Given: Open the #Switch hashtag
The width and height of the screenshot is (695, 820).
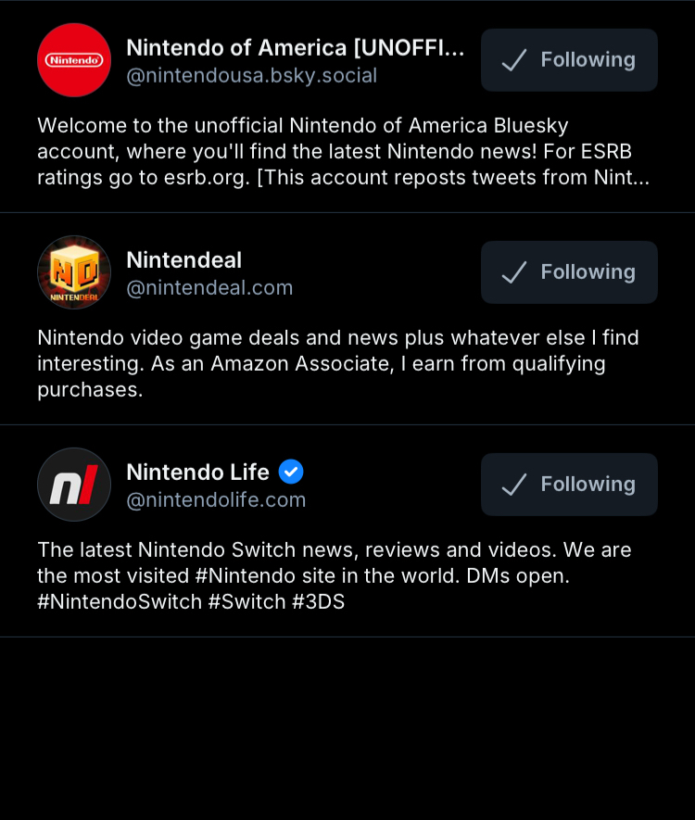Looking at the screenshot, I should [x=246, y=601].
